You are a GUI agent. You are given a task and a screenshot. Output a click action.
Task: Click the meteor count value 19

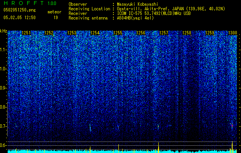point(56,18)
